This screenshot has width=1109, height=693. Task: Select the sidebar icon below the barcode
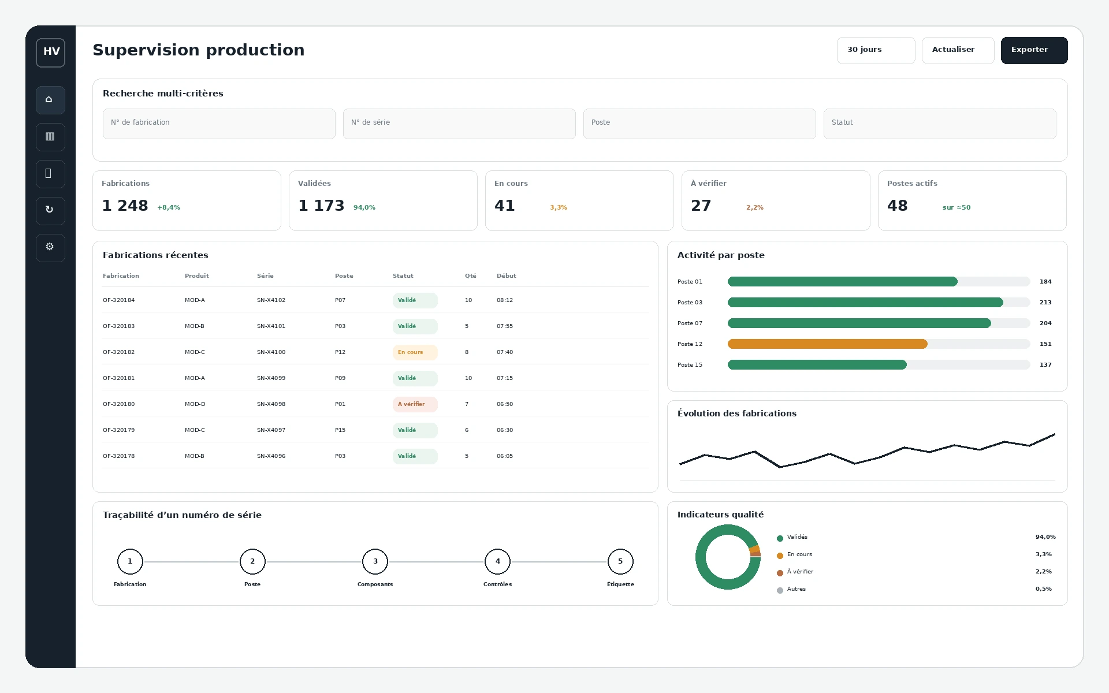(x=50, y=174)
